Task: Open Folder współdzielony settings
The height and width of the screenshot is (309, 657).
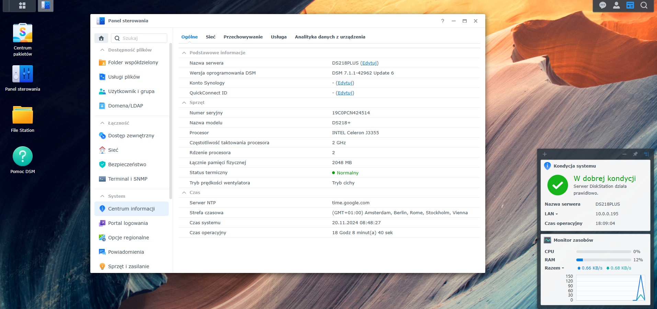Action: [132, 62]
